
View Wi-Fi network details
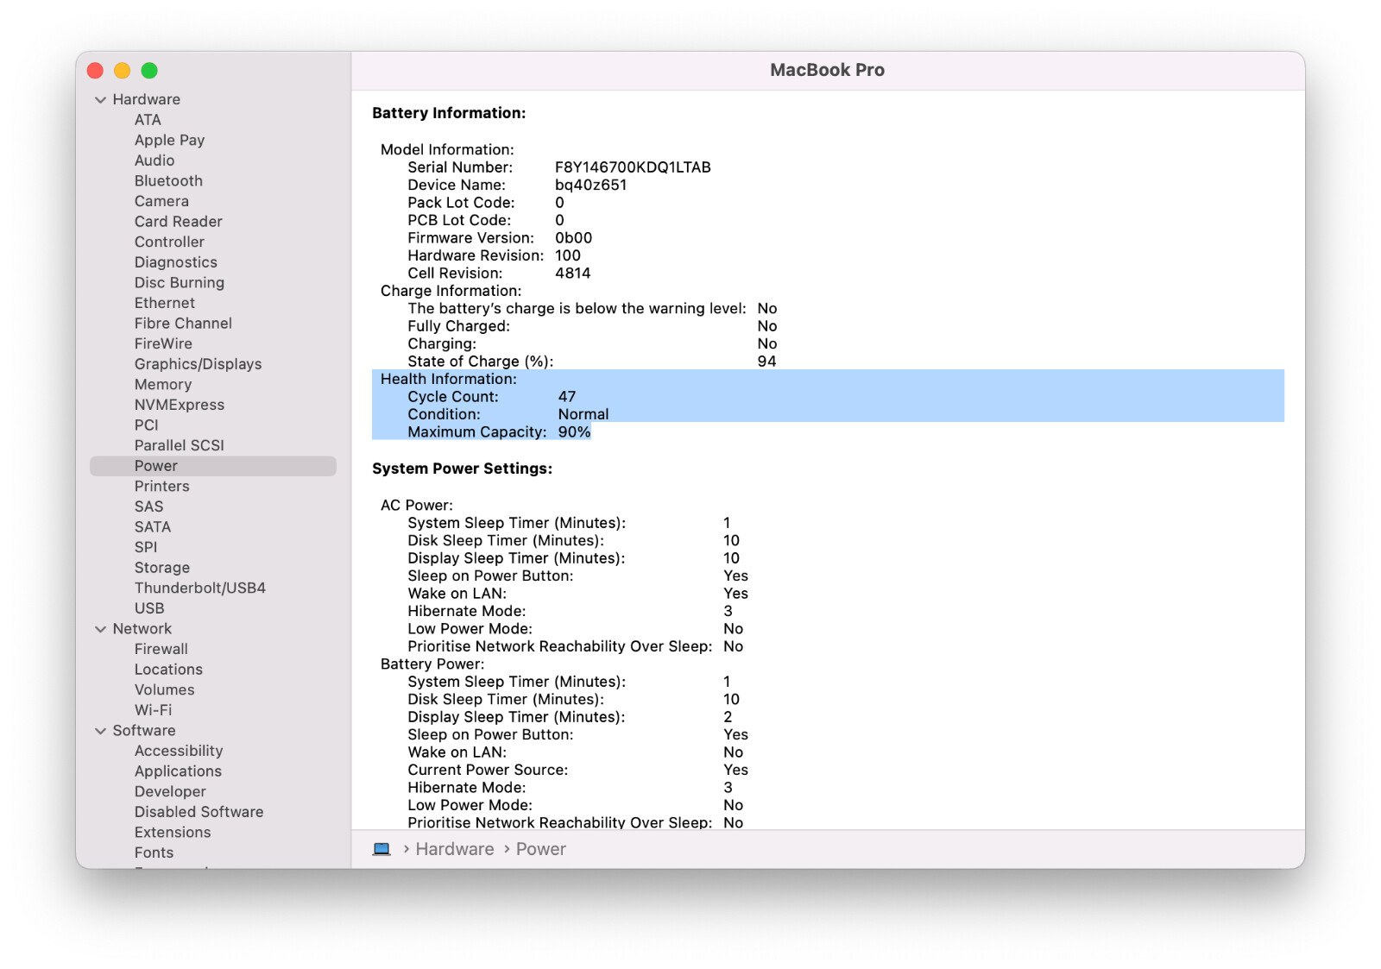coord(153,710)
